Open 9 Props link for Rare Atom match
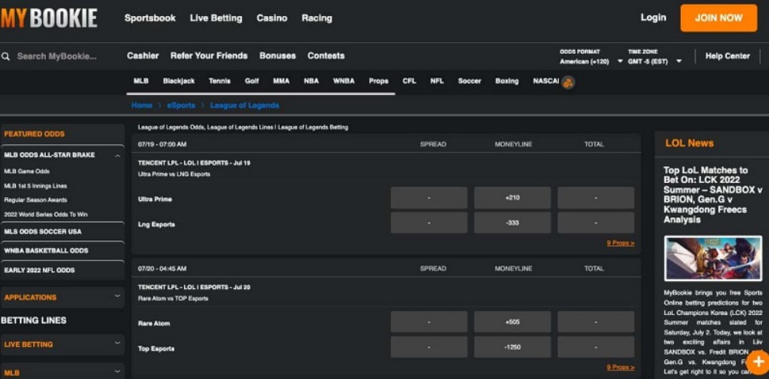 pos(620,367)
